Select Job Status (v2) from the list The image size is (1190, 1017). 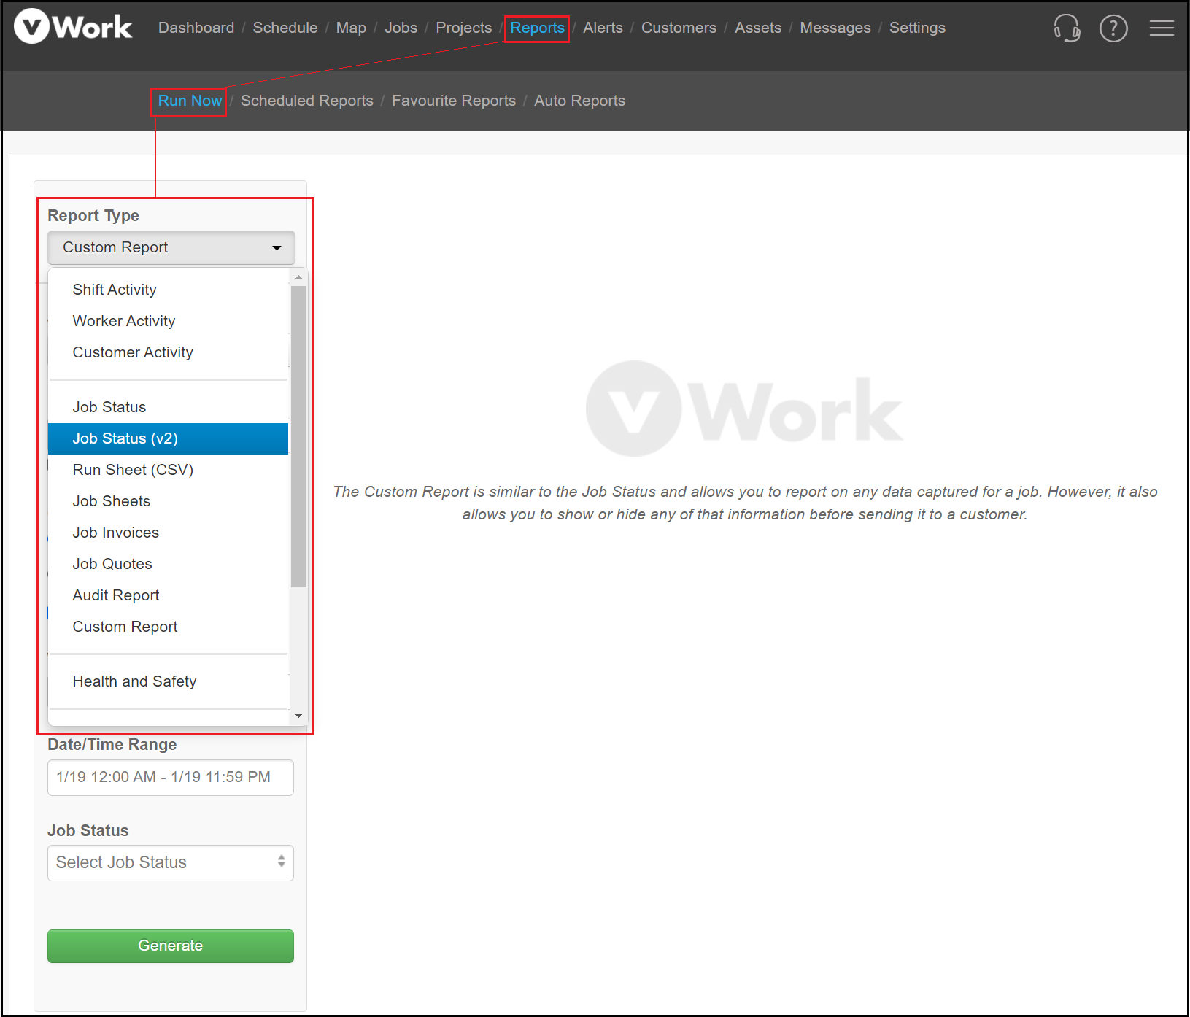[125, 438]
